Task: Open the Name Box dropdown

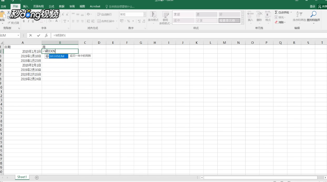Action: point(18,35)
